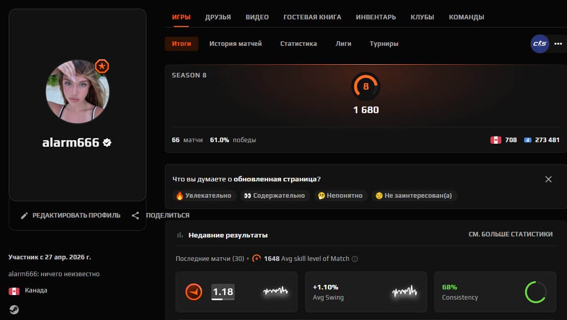
Task: Open the Турниры sub-tab
Action: point(384,44)
